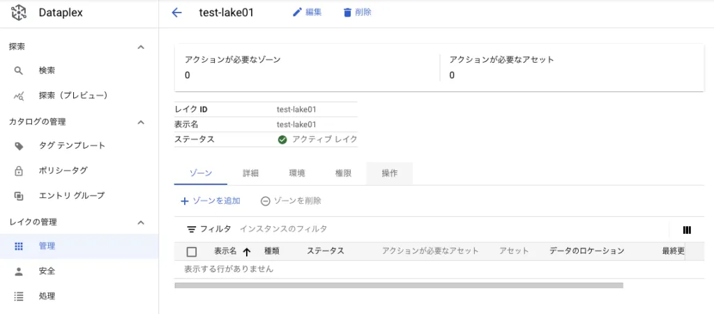The image size is (714, 314).
Task: Click the Dataplex logo icon
Action: pos(18,13)
